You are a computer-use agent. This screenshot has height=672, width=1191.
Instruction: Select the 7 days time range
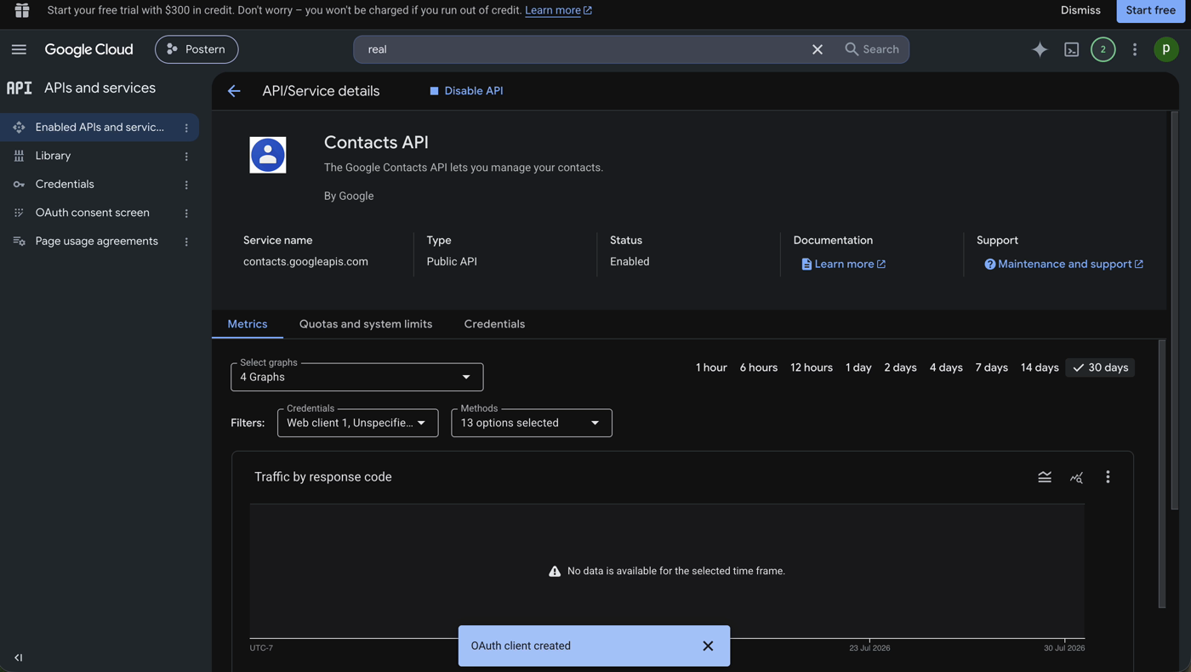[991, 367]
